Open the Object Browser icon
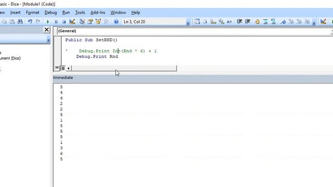Viewport: 333px width, 187px height. coord(98,22)
